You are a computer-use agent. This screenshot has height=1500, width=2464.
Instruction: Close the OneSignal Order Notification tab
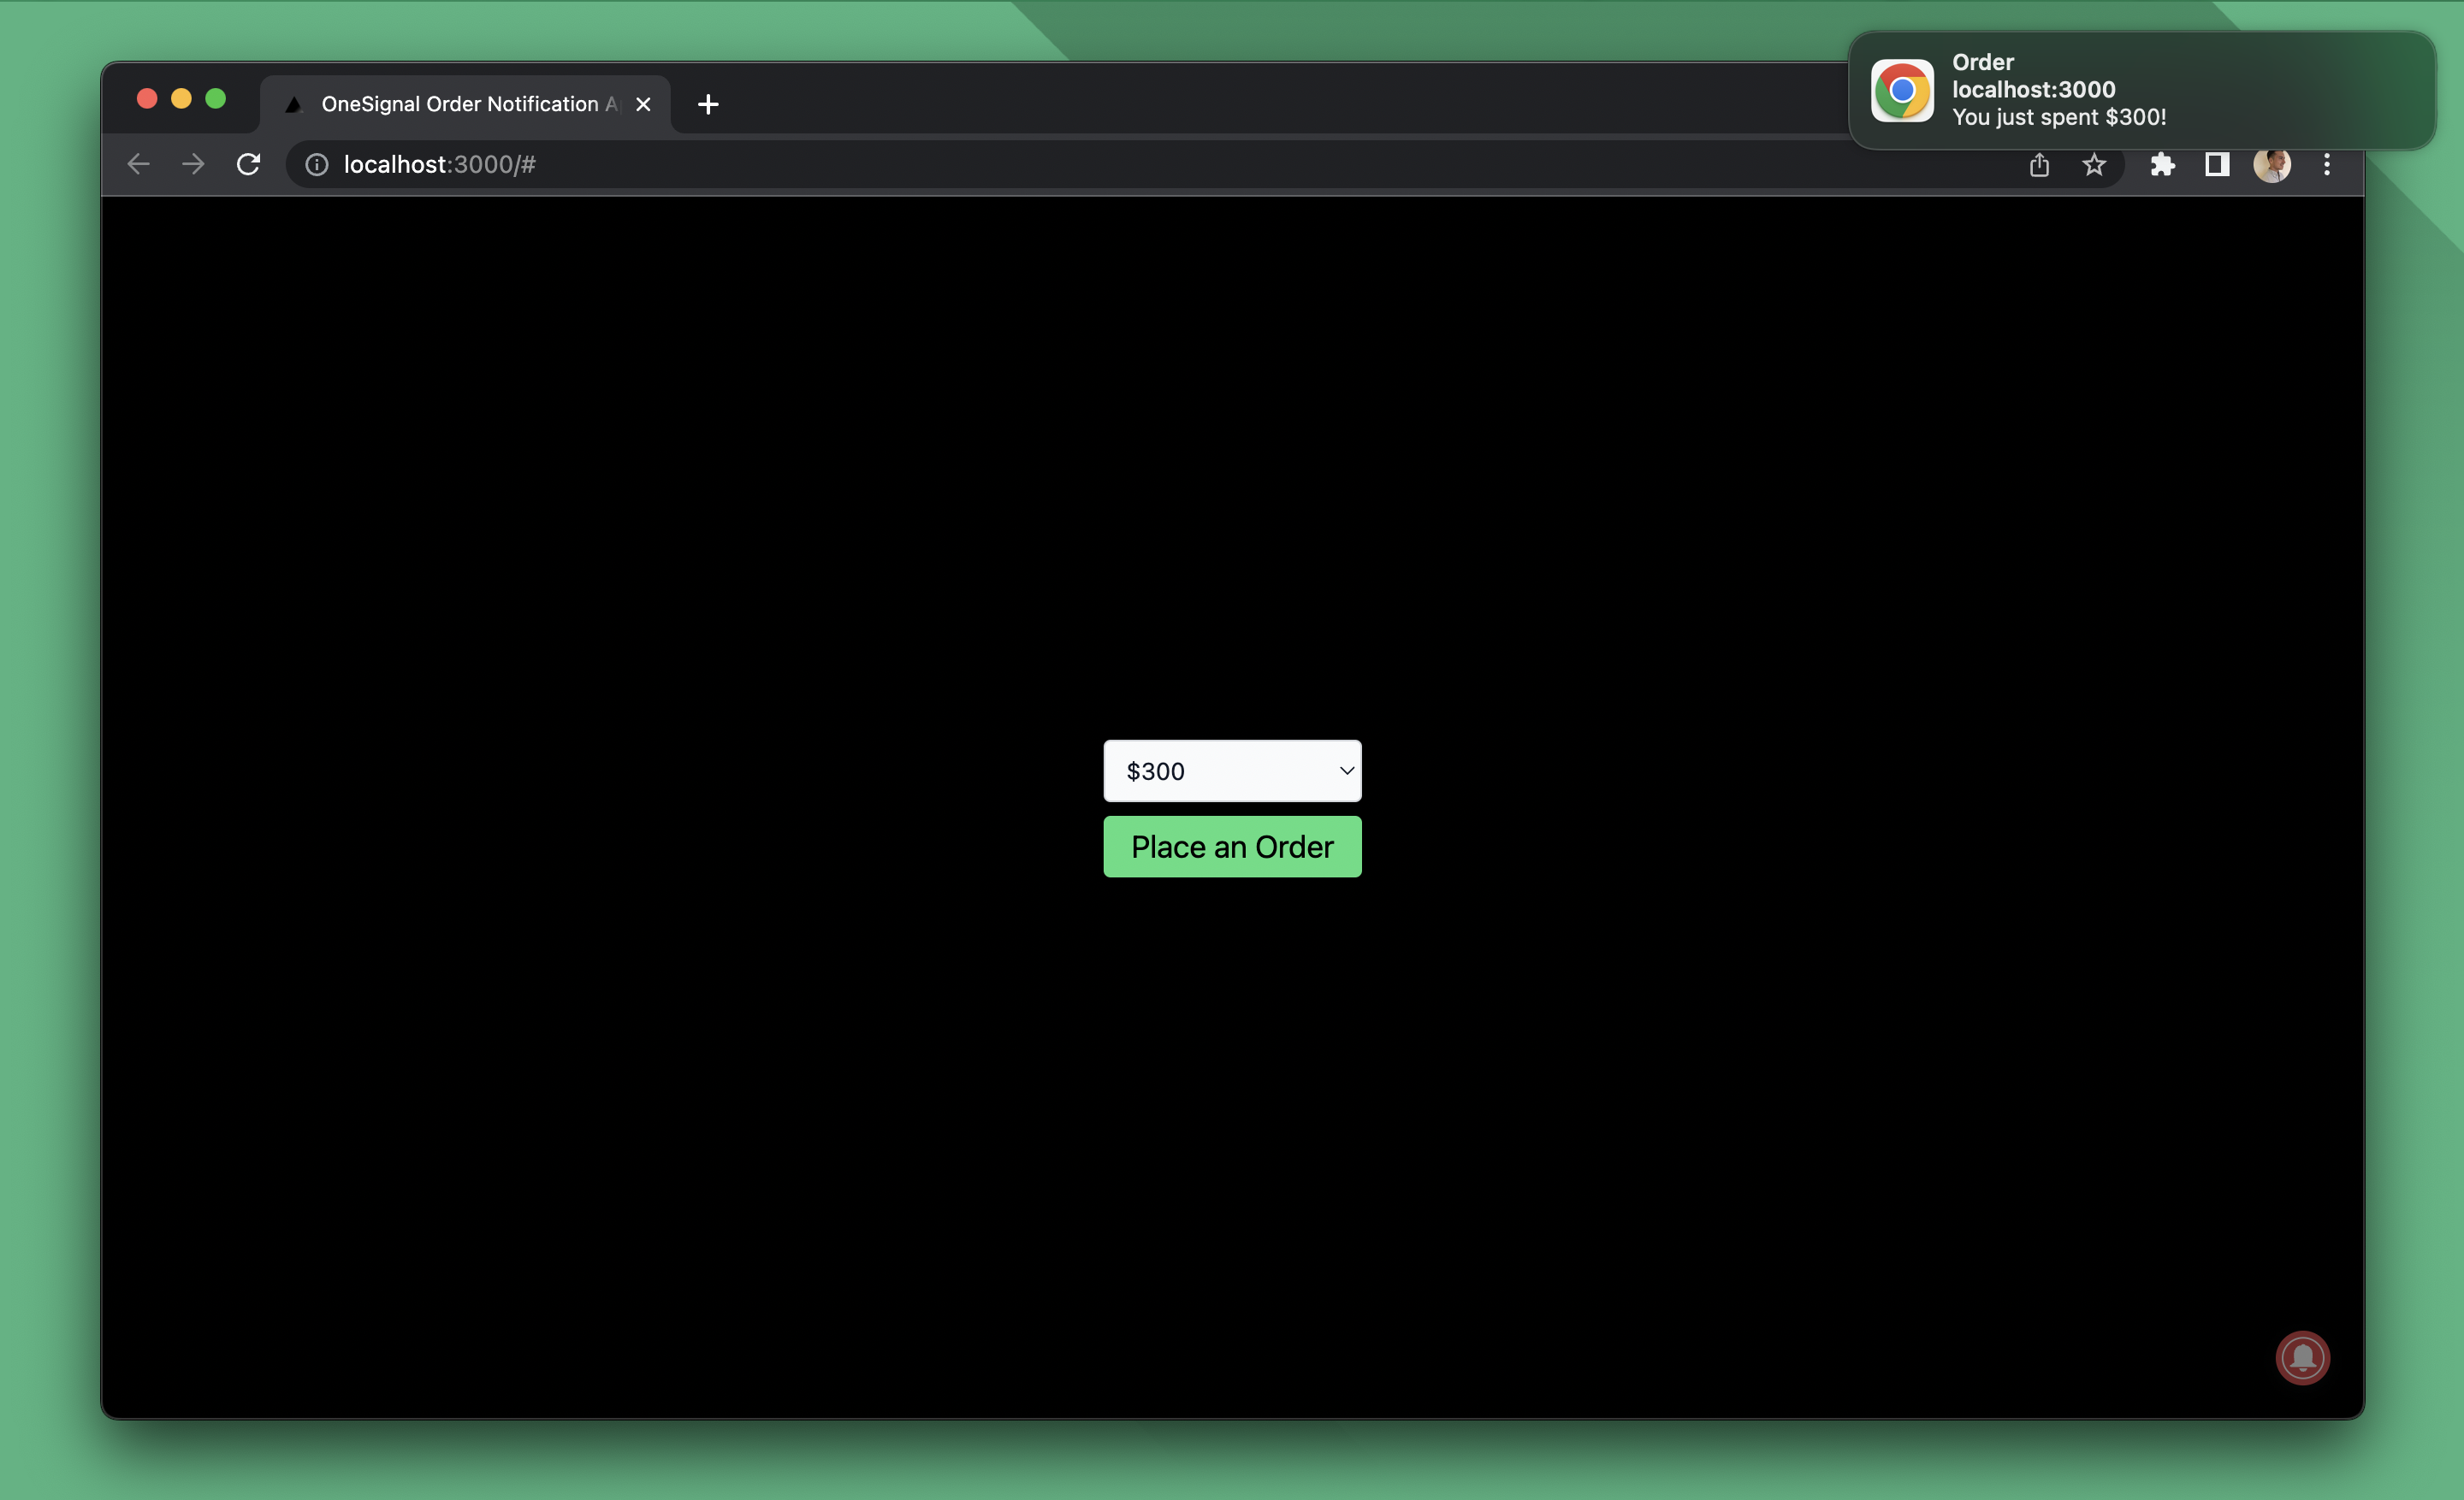(643, 104)
